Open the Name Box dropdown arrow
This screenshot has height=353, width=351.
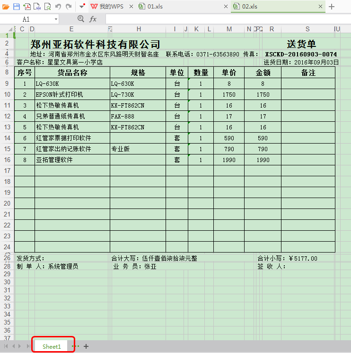[56, 19]
